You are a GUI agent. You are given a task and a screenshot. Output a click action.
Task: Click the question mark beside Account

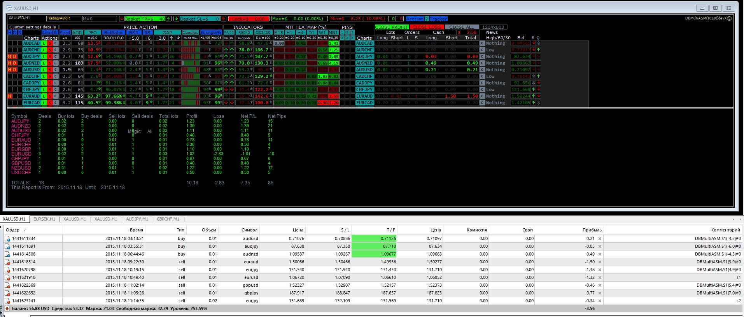(x=427, y=19)
